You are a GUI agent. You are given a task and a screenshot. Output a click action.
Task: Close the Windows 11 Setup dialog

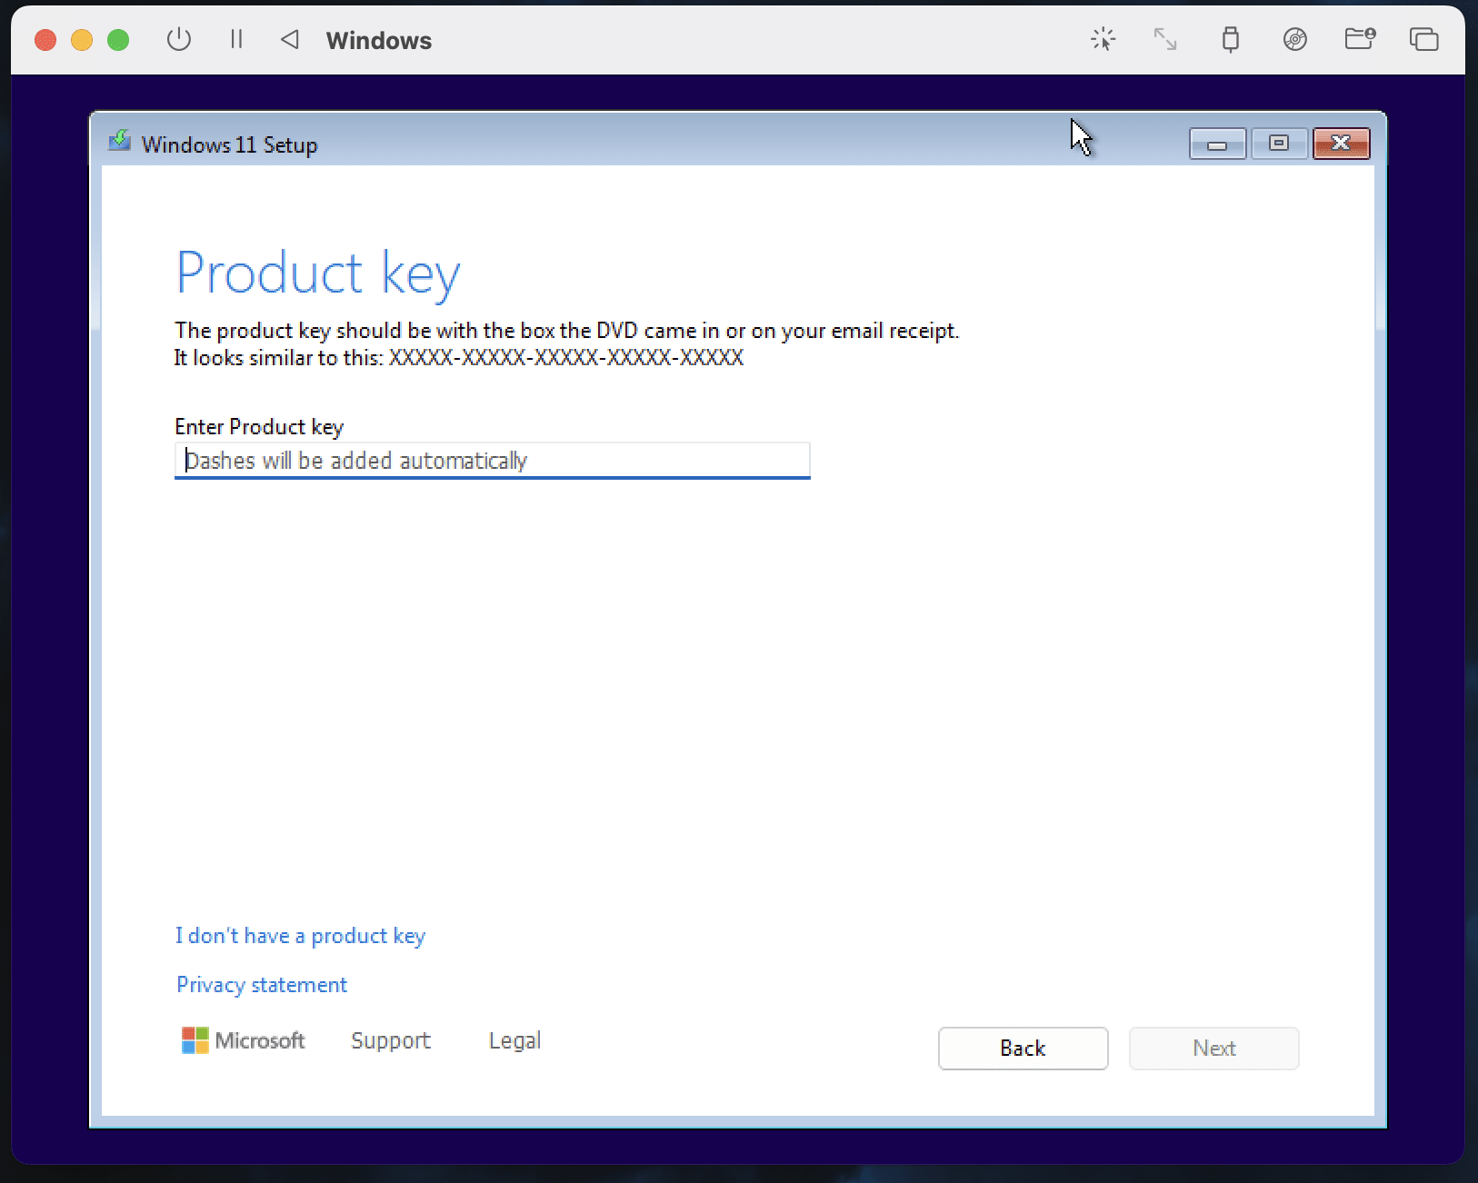[1341, 144]
